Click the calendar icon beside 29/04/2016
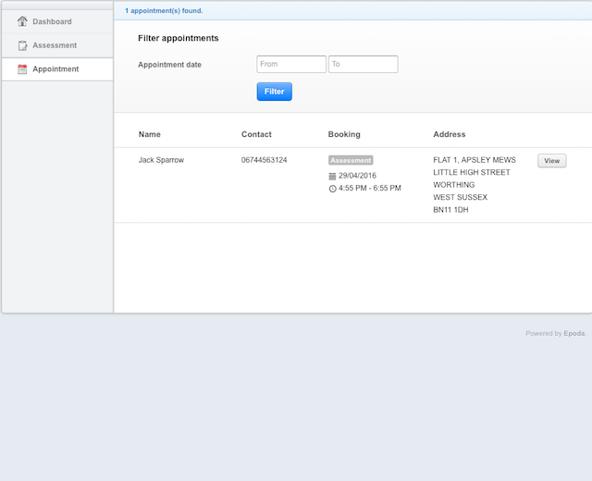 pyautogui.click(x=332, y=176)
